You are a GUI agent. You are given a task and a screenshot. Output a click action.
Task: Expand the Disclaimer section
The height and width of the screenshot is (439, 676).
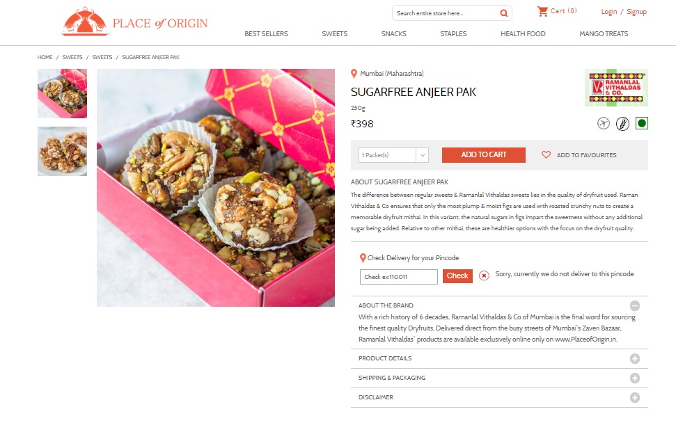pos(635,397)
